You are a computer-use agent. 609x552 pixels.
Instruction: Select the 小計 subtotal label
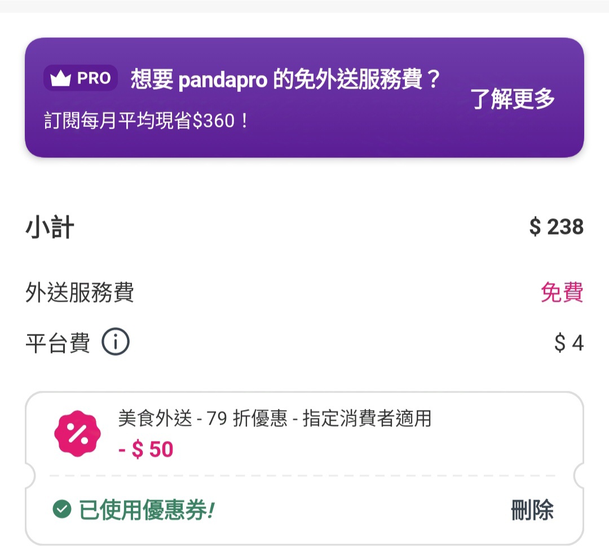50,227
